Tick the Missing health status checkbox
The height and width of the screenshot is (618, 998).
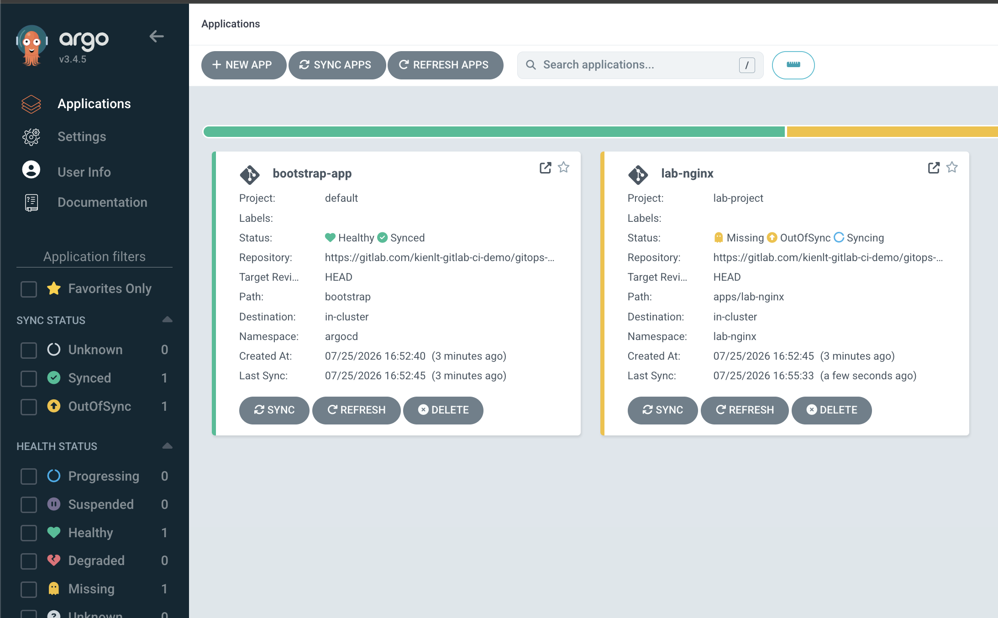(29, 589)
